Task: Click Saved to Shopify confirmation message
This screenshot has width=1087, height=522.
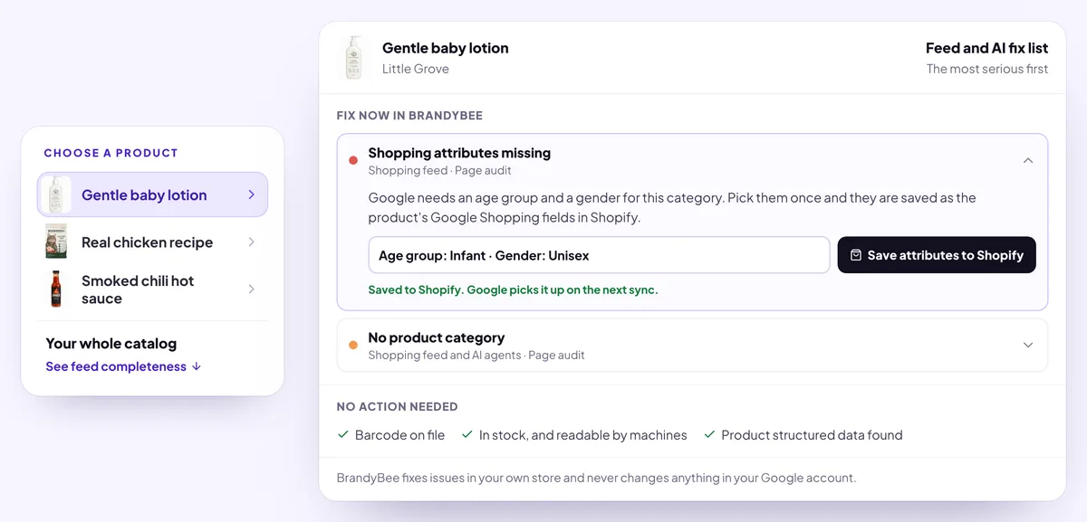Action: [x=513, y=290]
